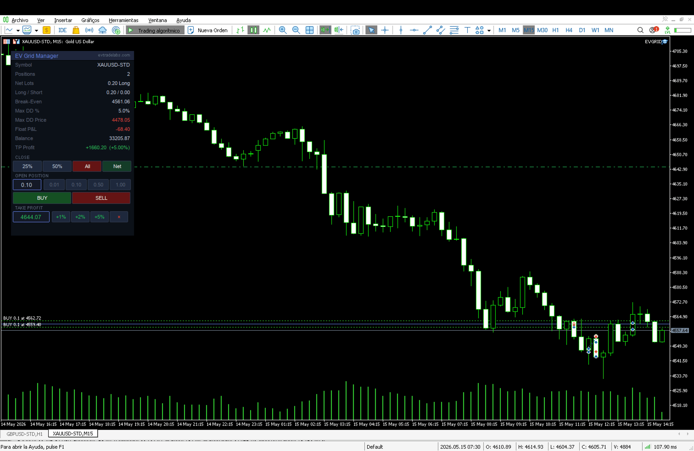Image resolution: width=694 pixels, height=451 pixels.
Task: Open the Ver menu
Action: (x=41, y=20)
